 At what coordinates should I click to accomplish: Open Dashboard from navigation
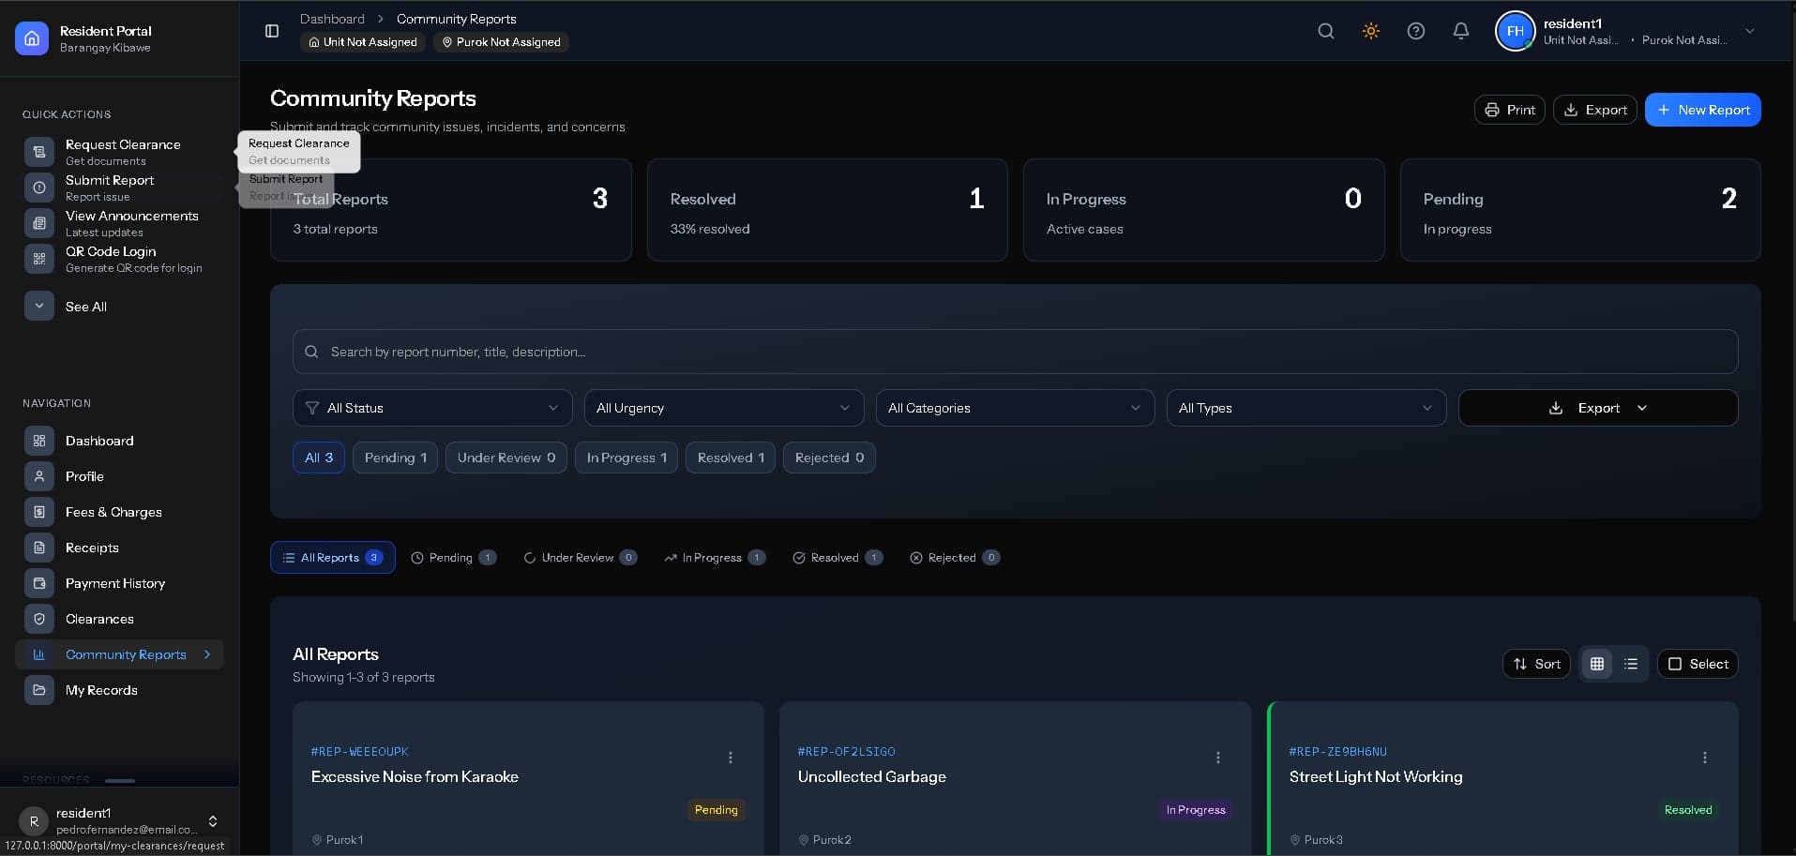click(119, 441)
